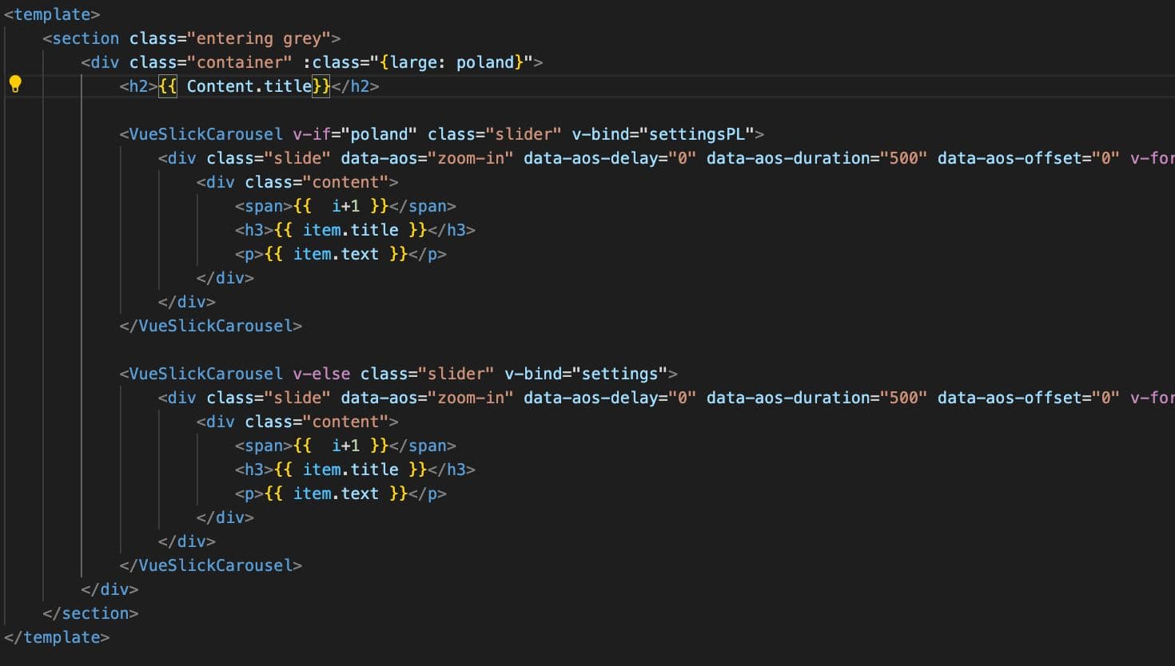Click the "poland" value of v-if
The width and height of the screenshot is (1175, 666).
pyautogui.click(x=380, y=134)
